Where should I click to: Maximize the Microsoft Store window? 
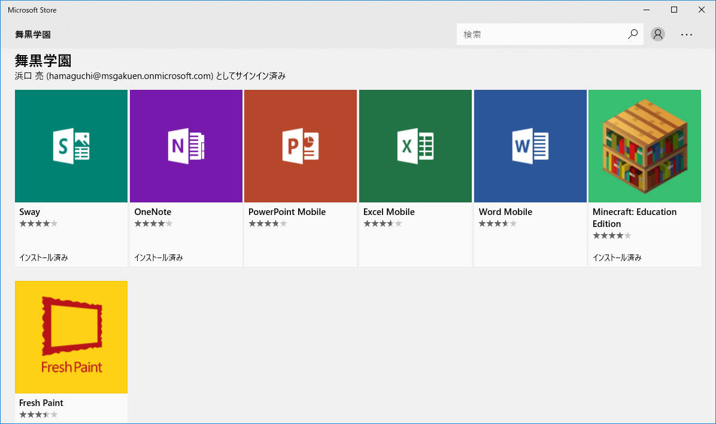pyautogui.click(x=674, y=10)
